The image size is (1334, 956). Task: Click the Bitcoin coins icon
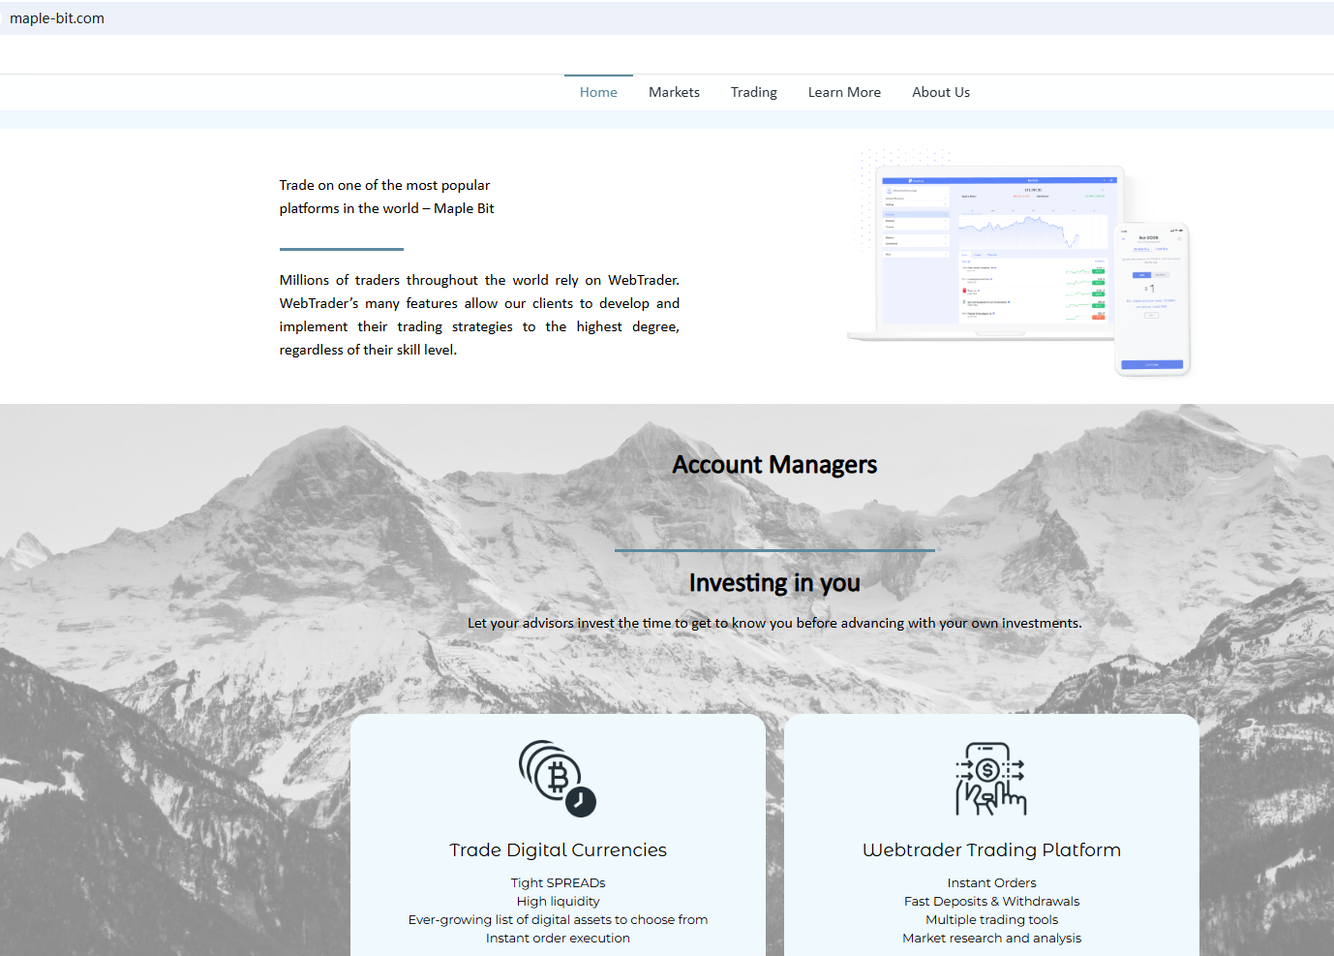[x=557, y=778]
